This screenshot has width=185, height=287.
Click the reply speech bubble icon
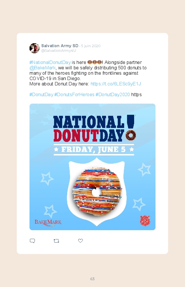click(32, 241)
